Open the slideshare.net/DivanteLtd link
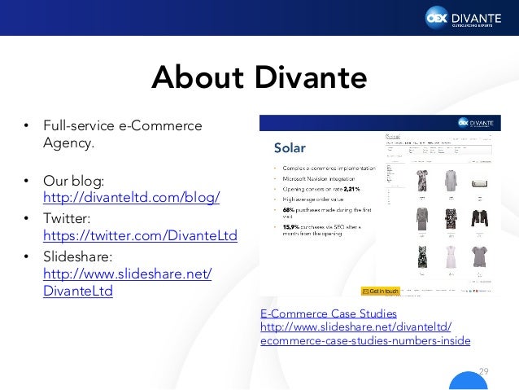 (x=128, y=283)
